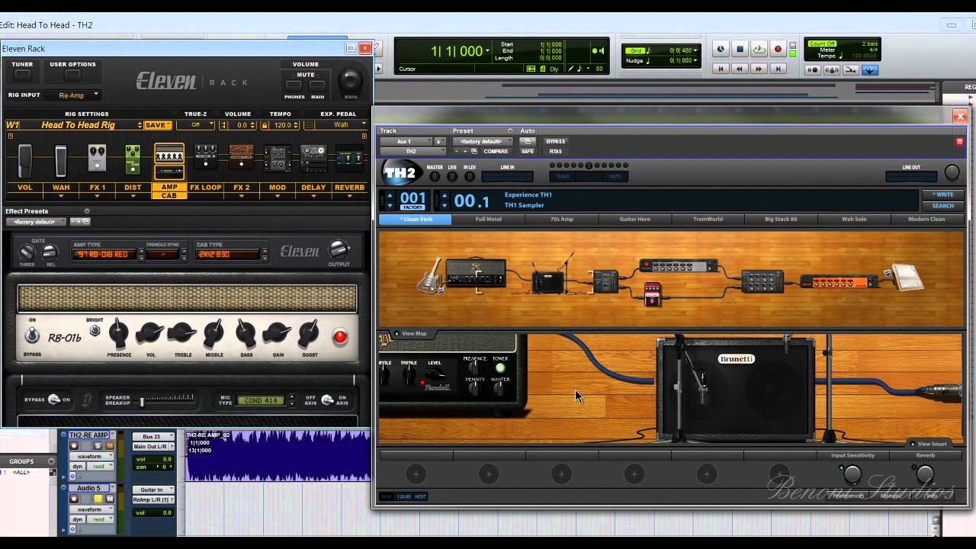Click the guitar icon in TH2 signal chain
The width and height of the screenshot is (976, 549).
pyautogui.click(x=429, y=275)
